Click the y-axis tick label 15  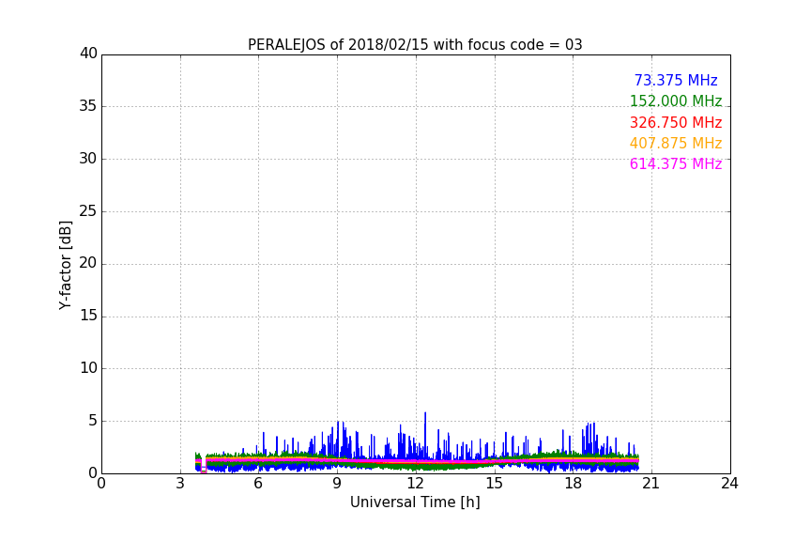click(x=88, y=316)
